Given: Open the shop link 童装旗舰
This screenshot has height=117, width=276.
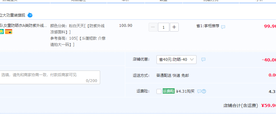Looking at the screenshot, I should click(x=13, y=15).
